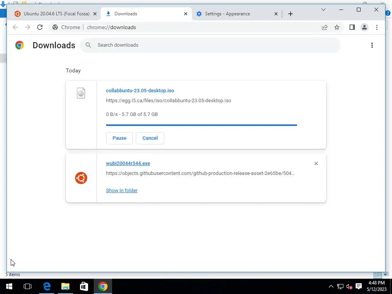392x294 pixels.
Task: Reload the downloads page
Action: tap(40, 27)
